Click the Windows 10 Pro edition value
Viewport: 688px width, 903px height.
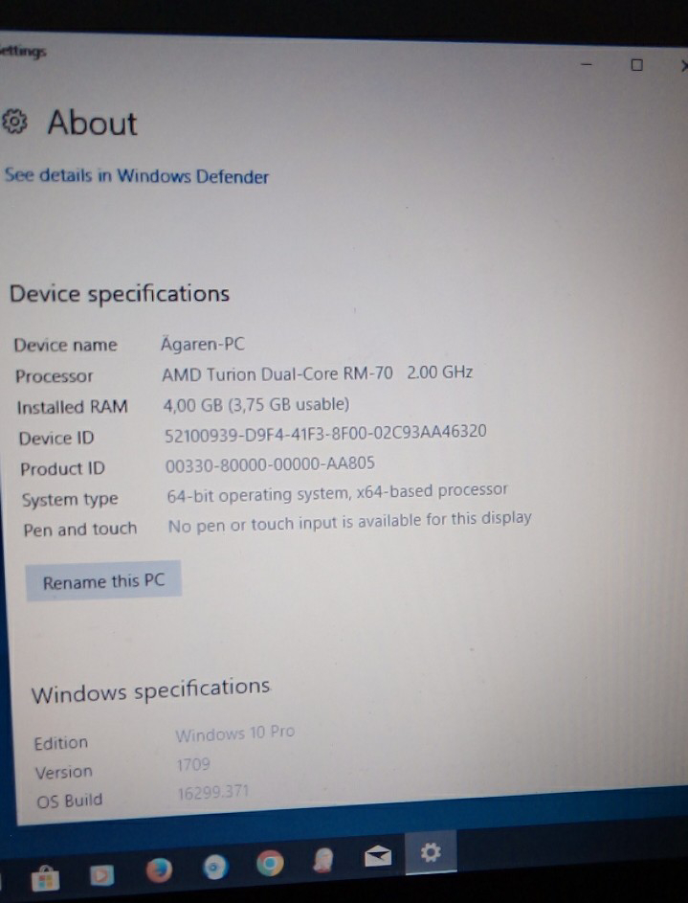point(234,734)
